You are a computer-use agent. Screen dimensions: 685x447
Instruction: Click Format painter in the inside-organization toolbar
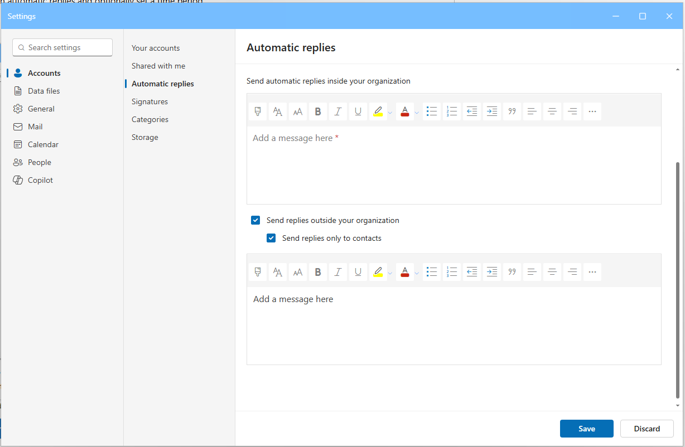click(x=258, y=111)
